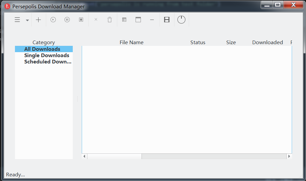Add a new download link
The height and width of the screenshot is (181, 306).
click(39, 20)
